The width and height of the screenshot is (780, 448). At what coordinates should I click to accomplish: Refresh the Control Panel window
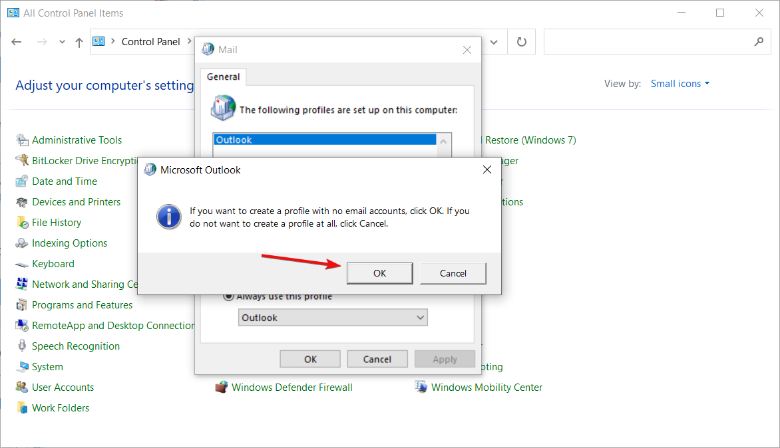pos(521,43)
